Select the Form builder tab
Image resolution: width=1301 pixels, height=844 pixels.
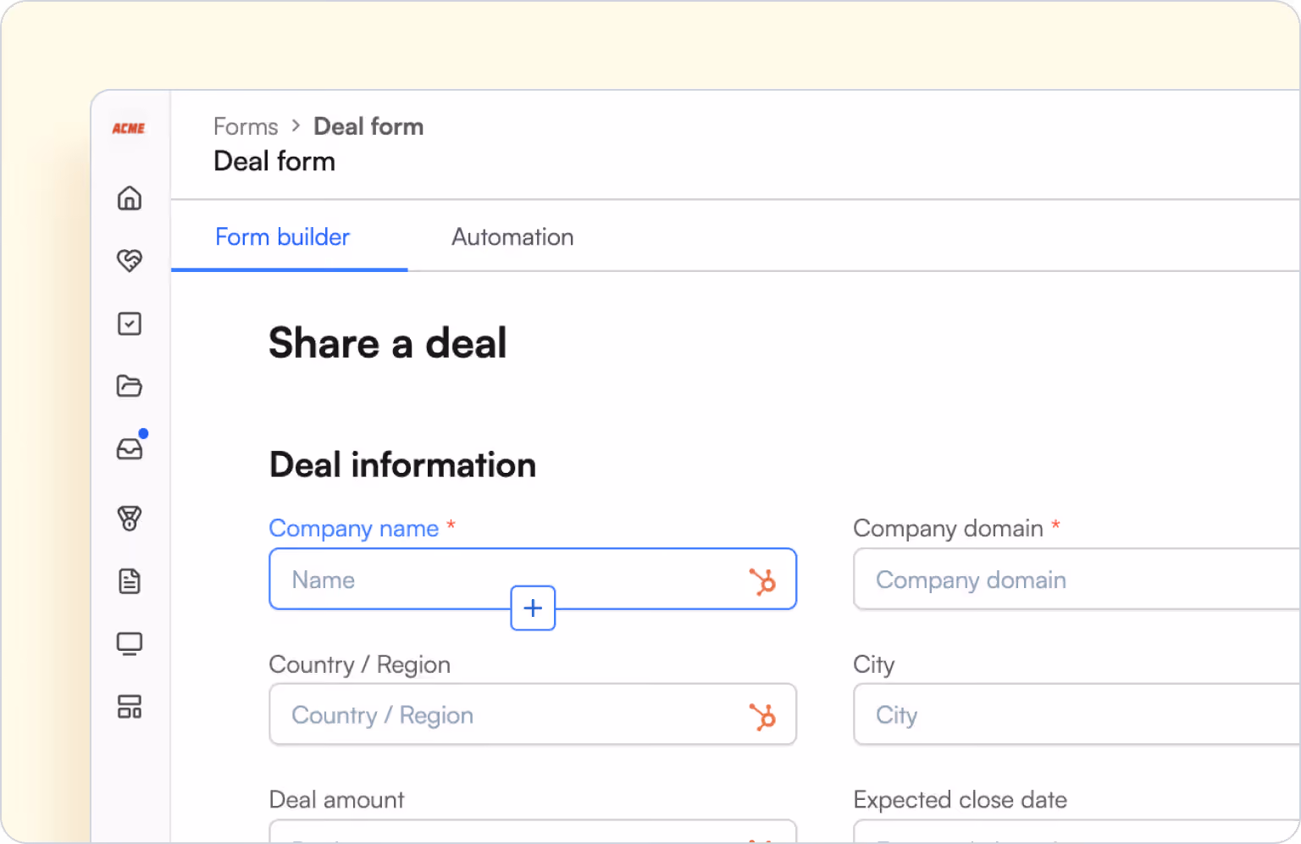[282, 237]
